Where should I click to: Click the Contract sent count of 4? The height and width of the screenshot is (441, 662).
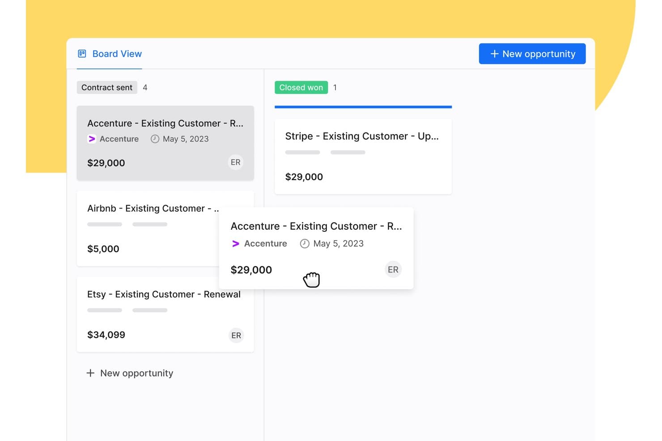(x=145, y=88)
